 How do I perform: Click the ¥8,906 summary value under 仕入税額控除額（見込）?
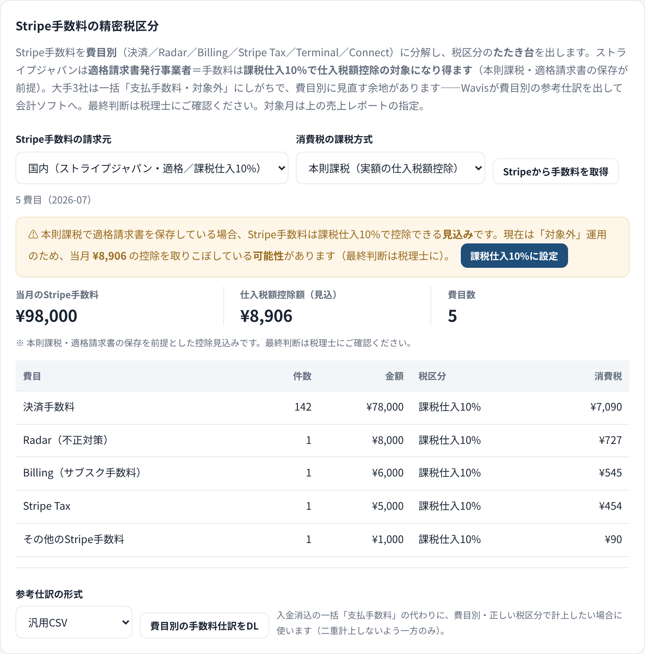coord(266,316)
